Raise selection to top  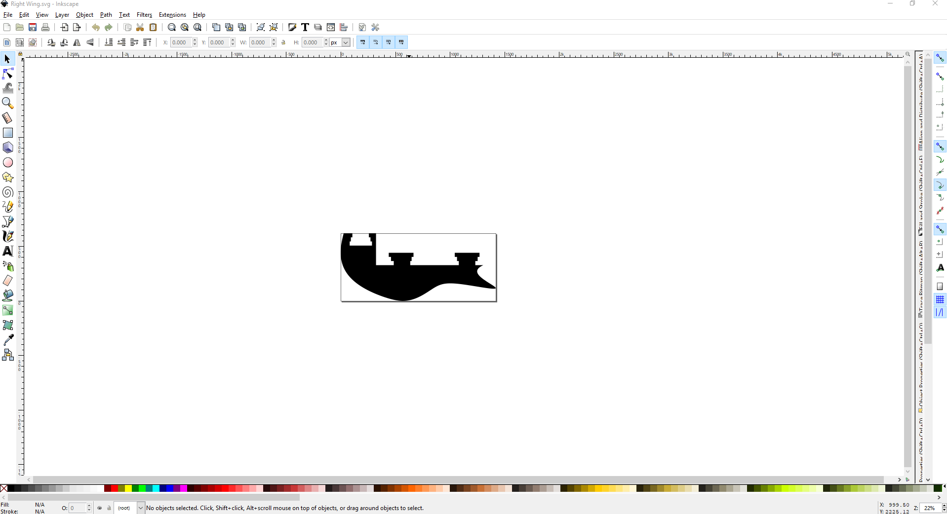point(147,42)
